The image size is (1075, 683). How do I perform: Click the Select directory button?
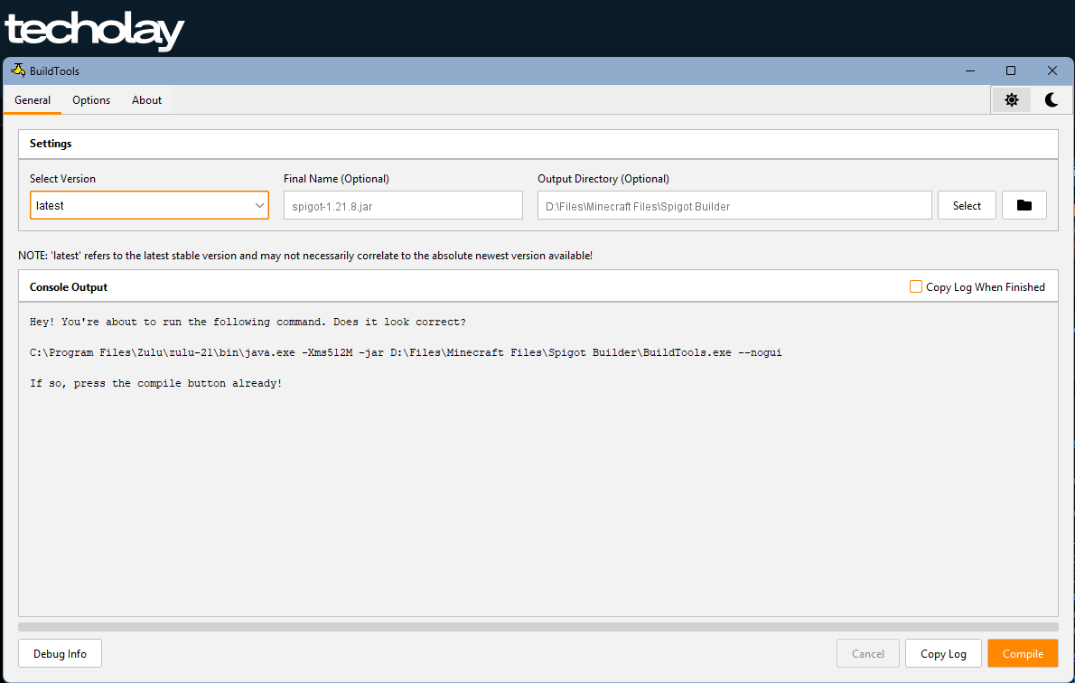(x=967, y=205)
